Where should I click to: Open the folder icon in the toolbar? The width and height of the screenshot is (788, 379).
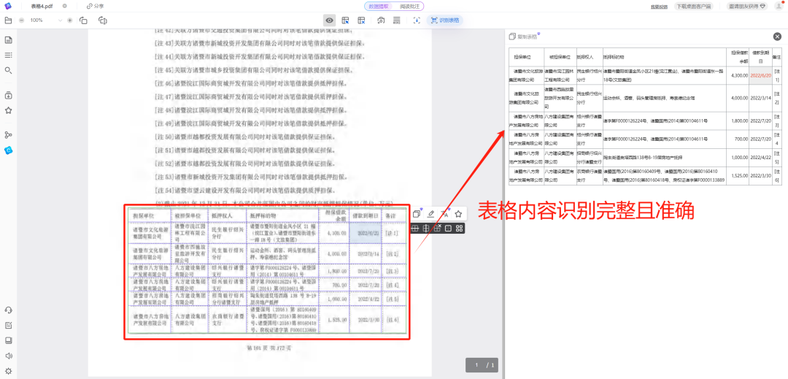click(8, 20)
